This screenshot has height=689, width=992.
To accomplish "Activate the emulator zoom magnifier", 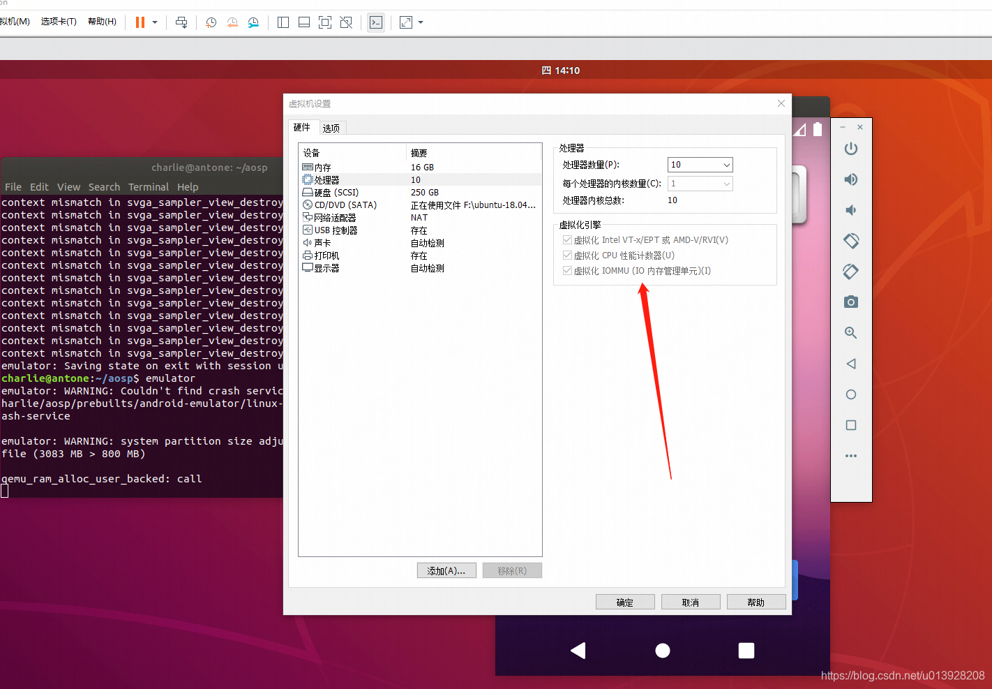I will click(x=851, y=333).
